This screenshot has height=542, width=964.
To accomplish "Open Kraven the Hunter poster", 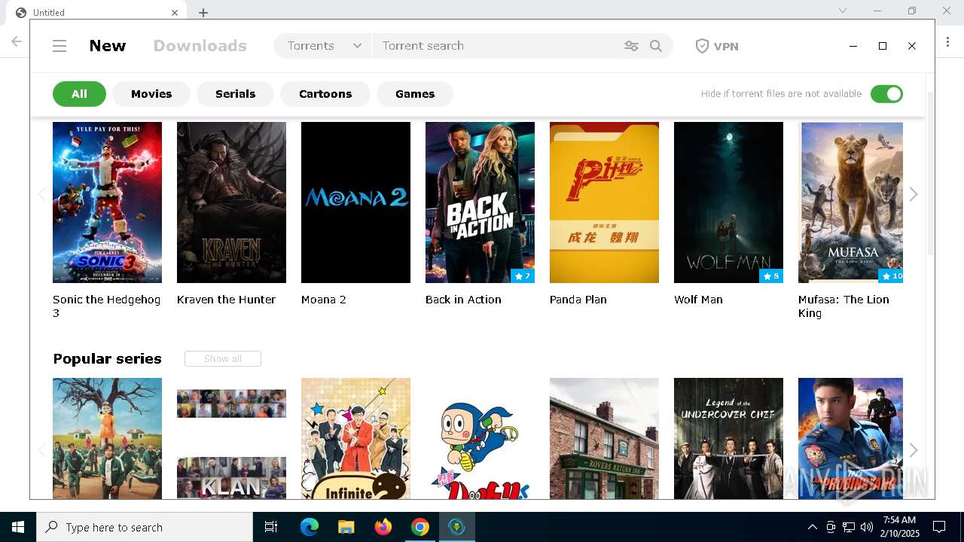I will (231, 202).
